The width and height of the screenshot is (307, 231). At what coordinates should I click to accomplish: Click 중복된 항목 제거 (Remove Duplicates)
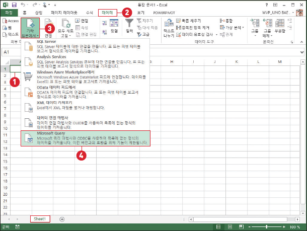193,28
